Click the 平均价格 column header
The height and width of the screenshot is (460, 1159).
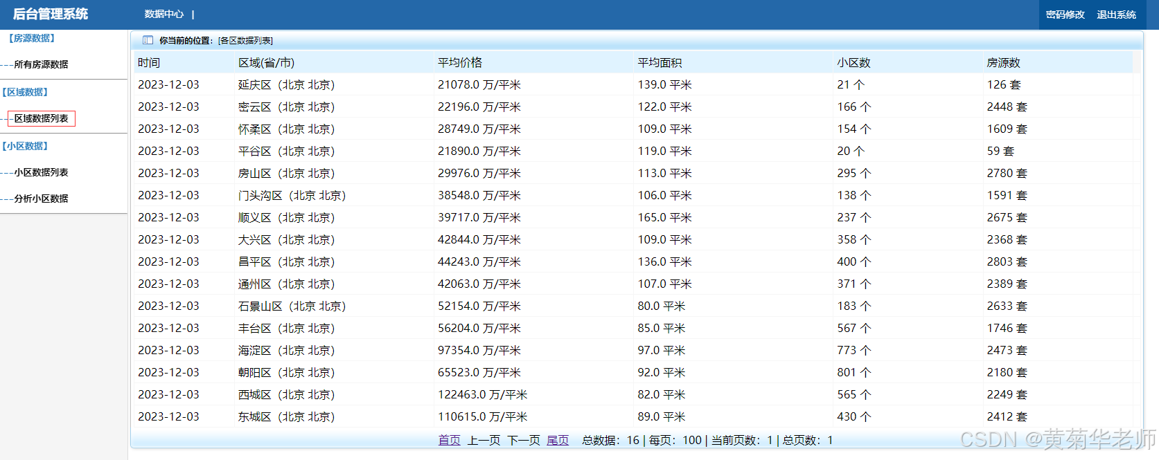pyautogui.click(x=459, y=63)
